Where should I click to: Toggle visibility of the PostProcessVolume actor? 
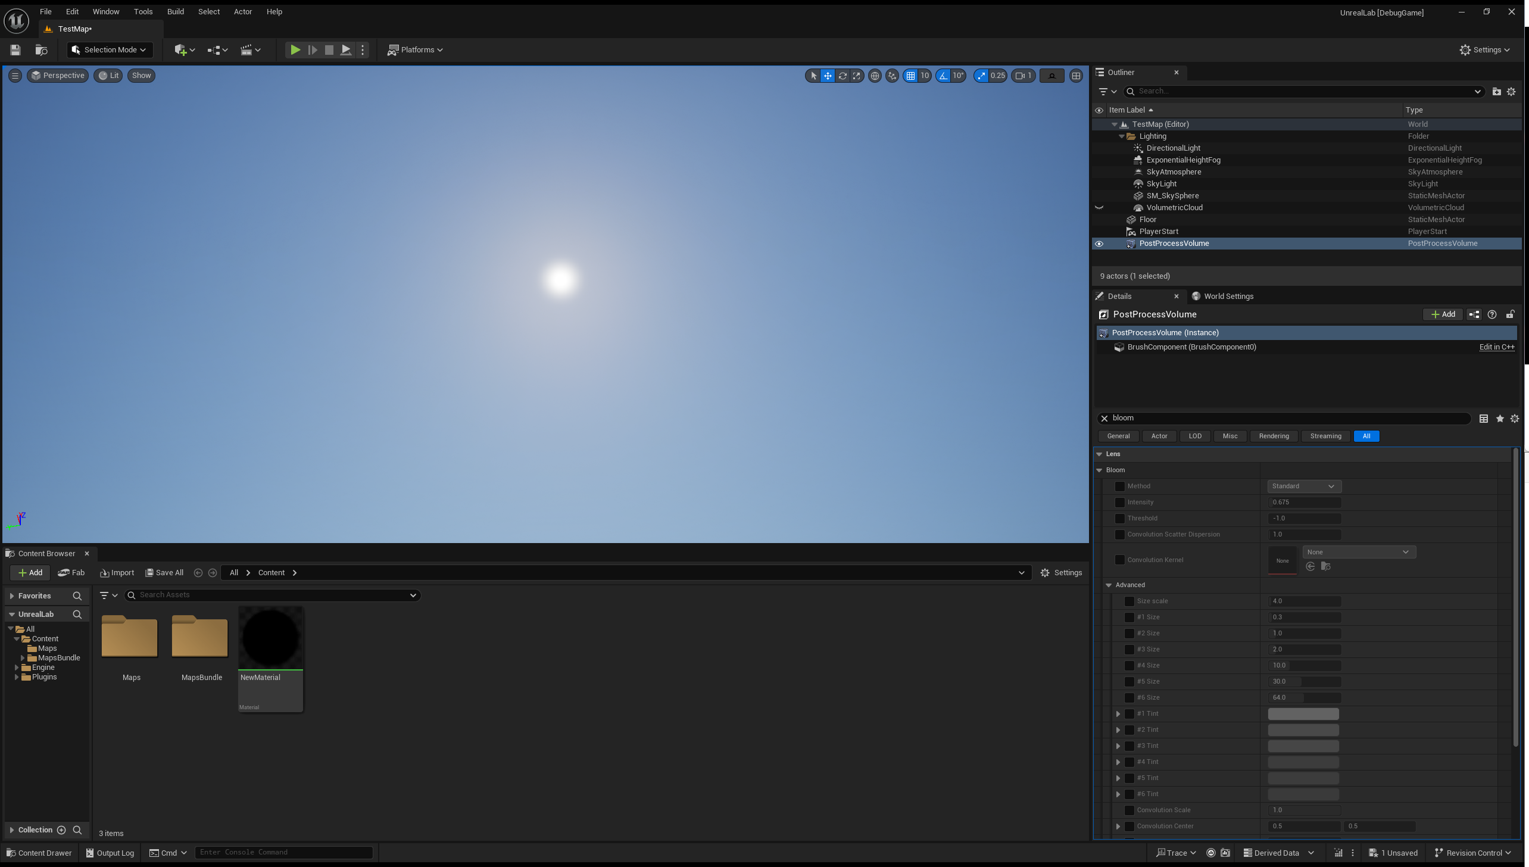coord(1099,244)
